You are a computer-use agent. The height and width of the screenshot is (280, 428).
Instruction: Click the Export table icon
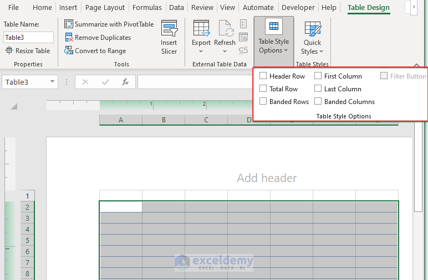(201, 28)
